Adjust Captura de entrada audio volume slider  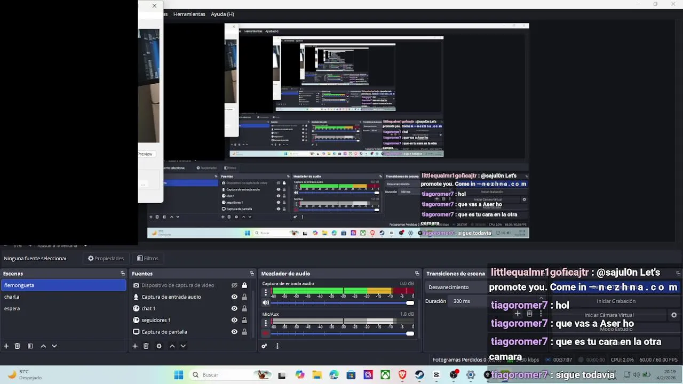[x=343, y=303]
